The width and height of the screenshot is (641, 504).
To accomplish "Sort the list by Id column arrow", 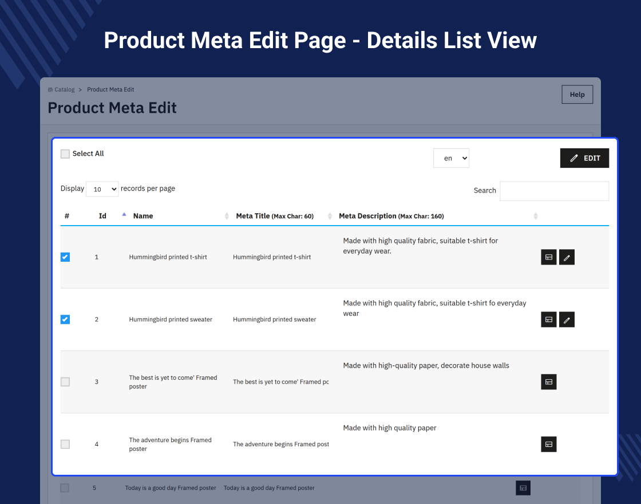I will tap(124, 214).
